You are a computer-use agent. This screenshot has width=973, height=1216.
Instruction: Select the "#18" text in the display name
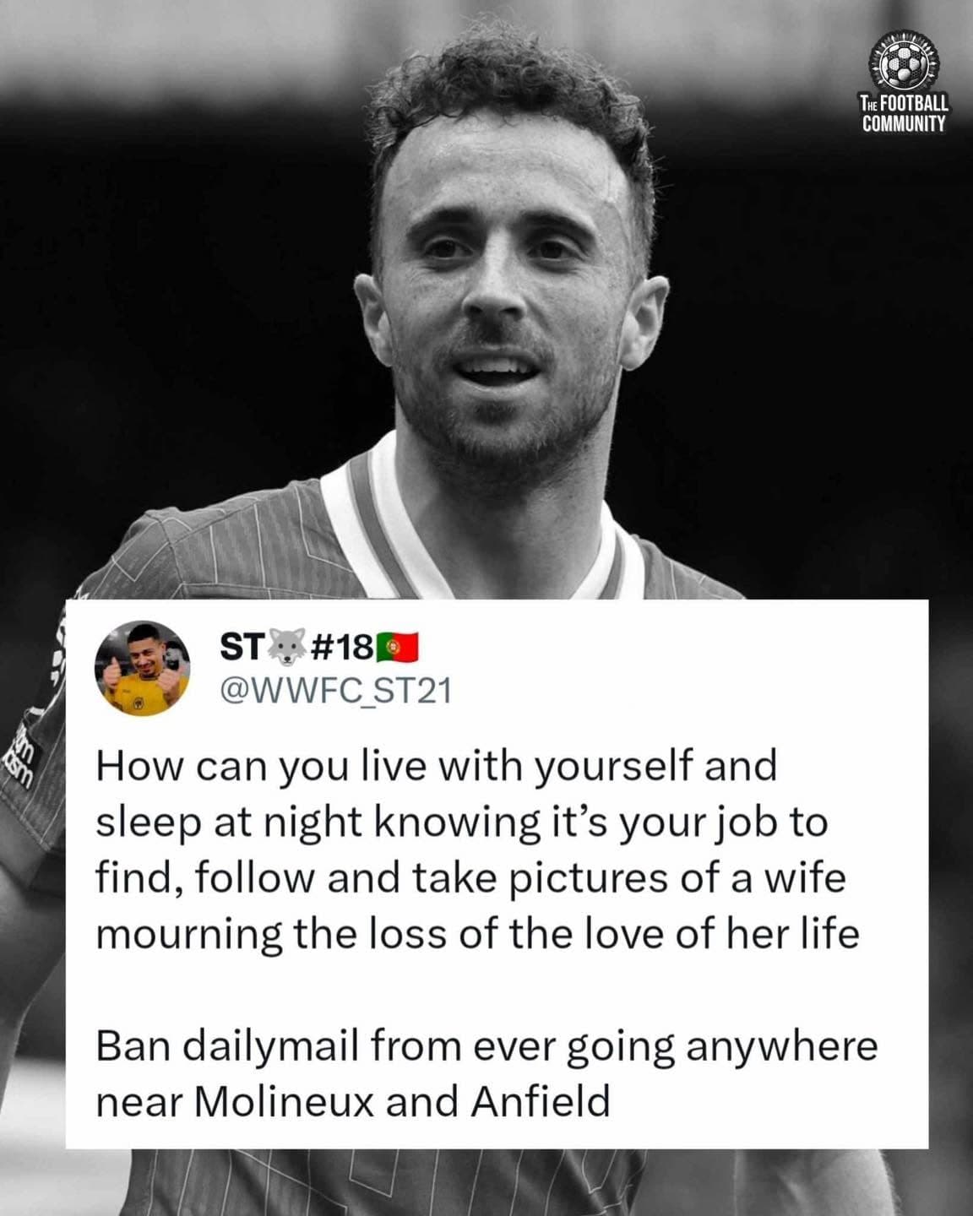tap(342, 648)
